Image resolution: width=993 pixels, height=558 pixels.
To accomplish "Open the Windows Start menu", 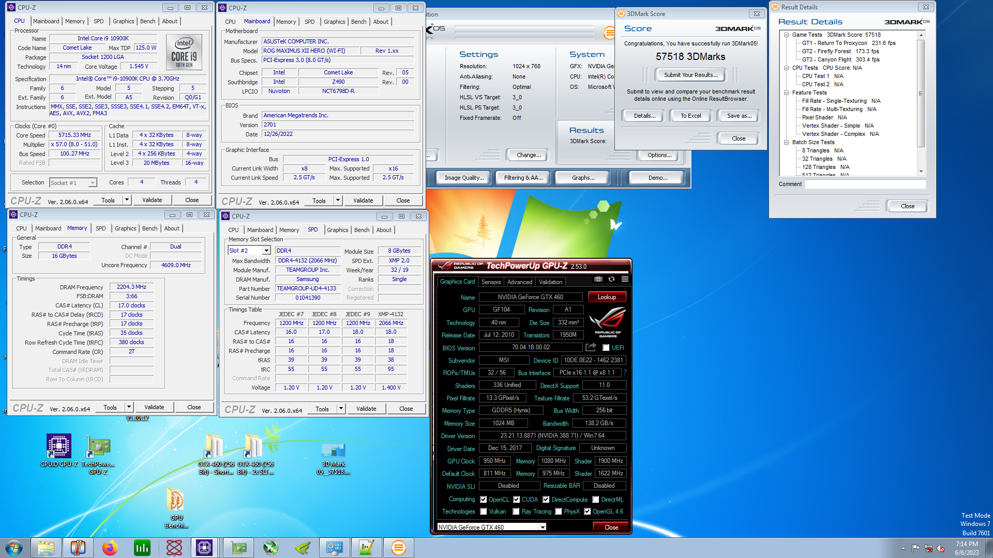I will click(14, 548).
